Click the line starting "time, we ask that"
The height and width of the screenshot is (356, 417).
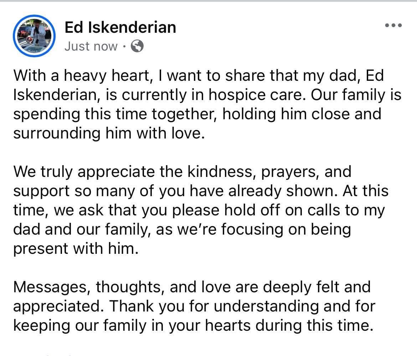tap(199, 210)
